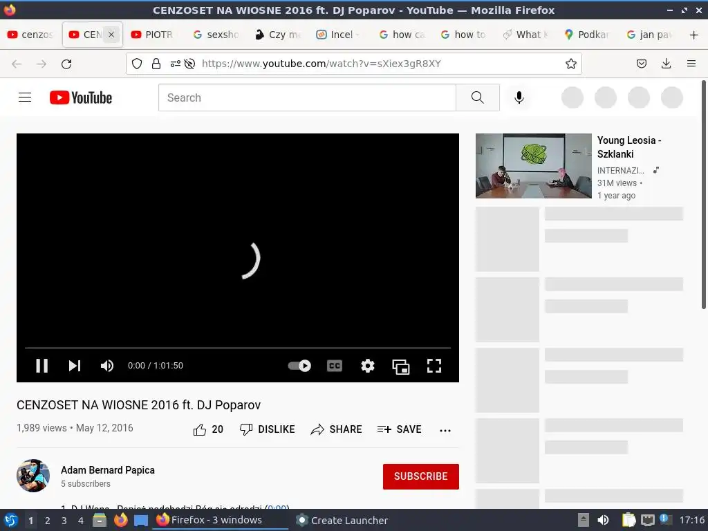Open Firefox application menu

691,64
